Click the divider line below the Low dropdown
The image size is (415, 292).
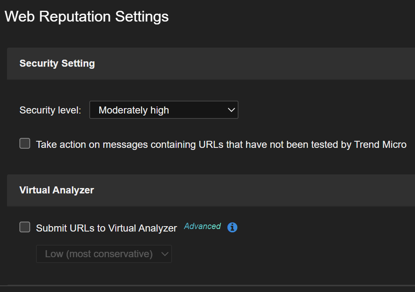tap(207, 285)
